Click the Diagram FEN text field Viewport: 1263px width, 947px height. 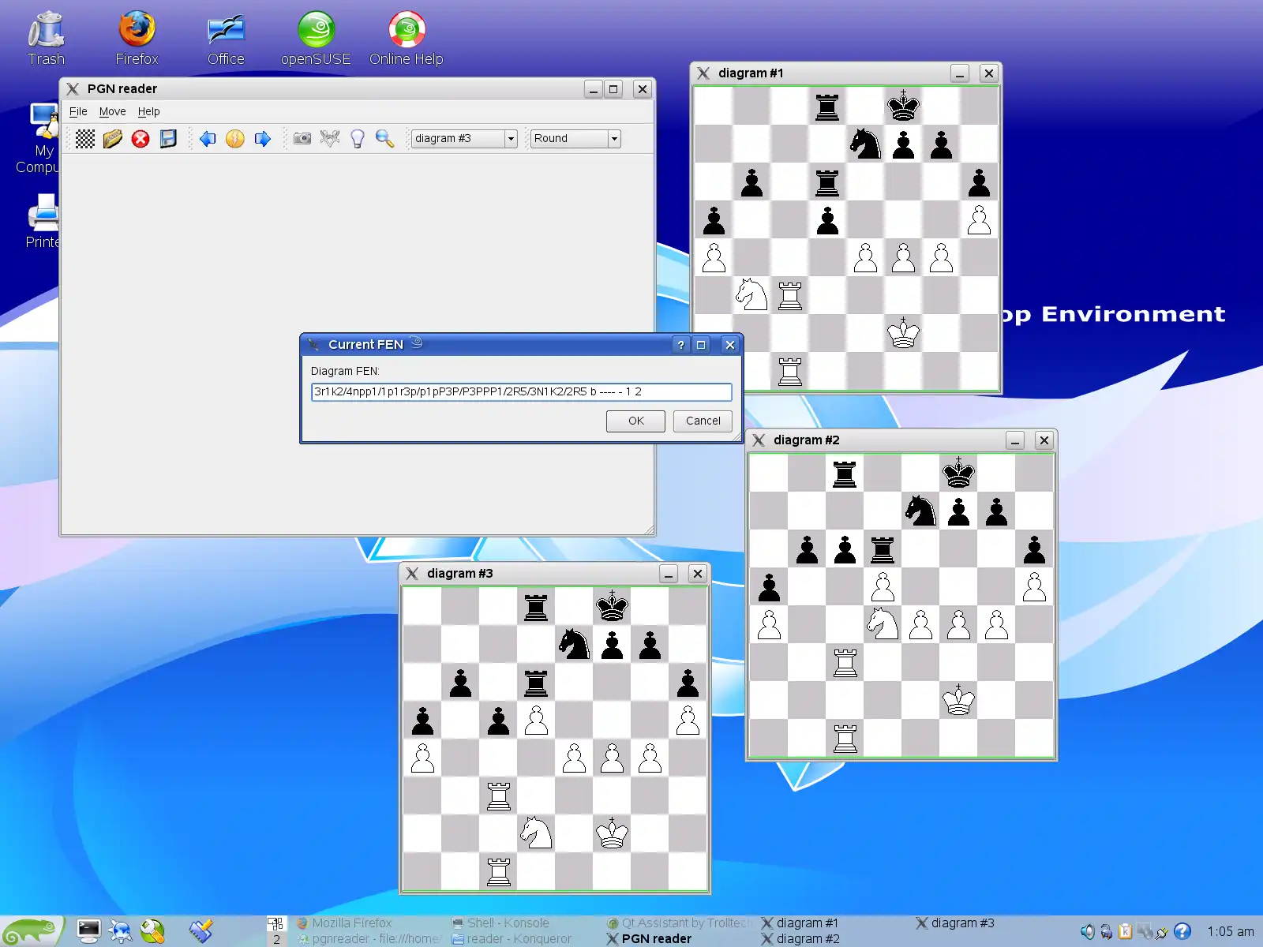[521, 392]
